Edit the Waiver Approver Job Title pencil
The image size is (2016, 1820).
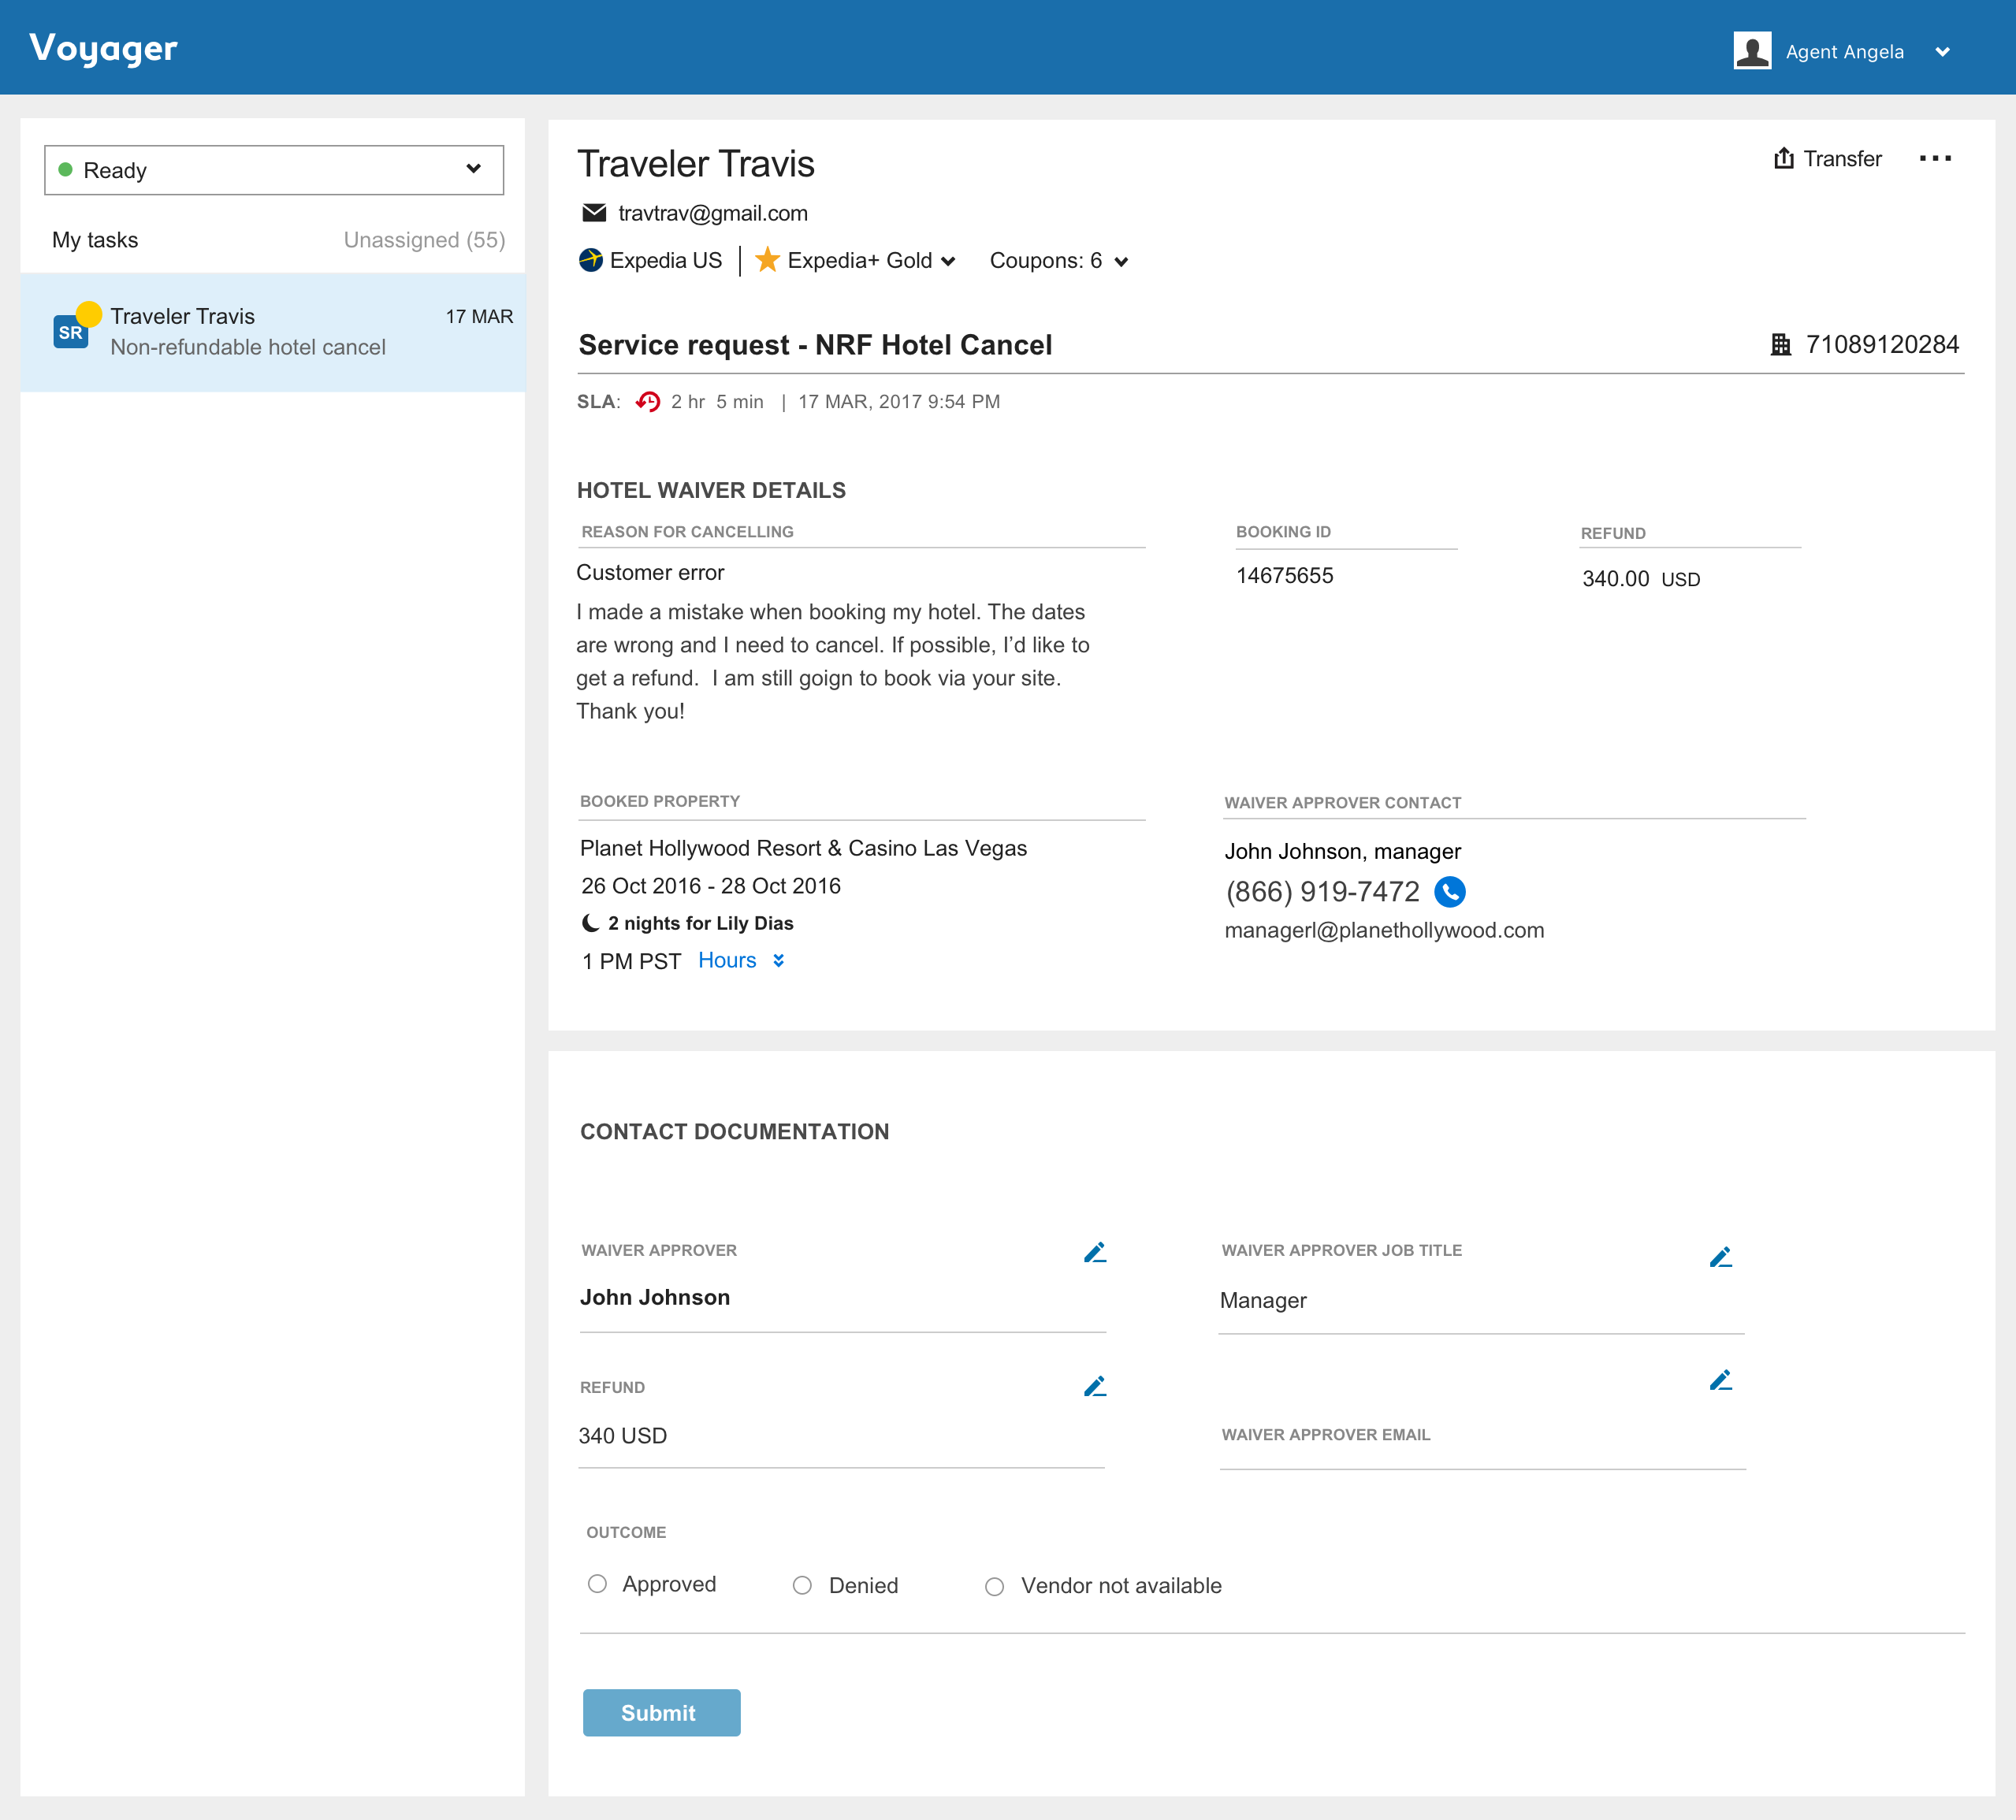point(1720,1257)
